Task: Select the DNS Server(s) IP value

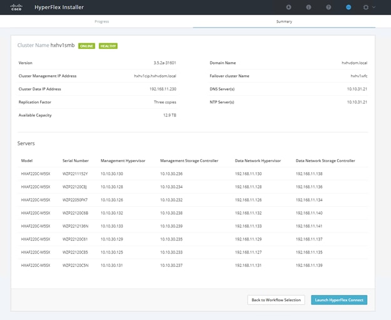Action: (x=357, y=89)
